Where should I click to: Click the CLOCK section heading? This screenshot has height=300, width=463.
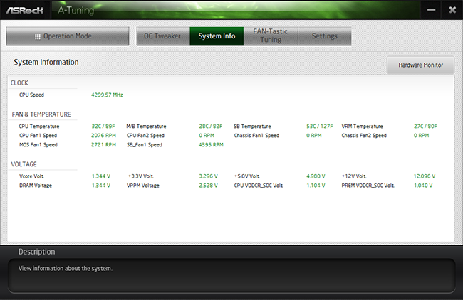pos(19,82)
